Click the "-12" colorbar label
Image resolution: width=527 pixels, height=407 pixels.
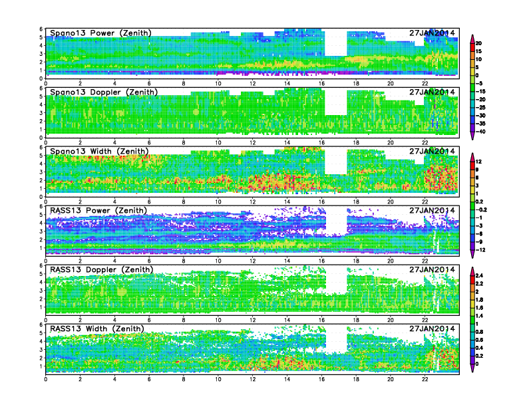pos(481,250)
